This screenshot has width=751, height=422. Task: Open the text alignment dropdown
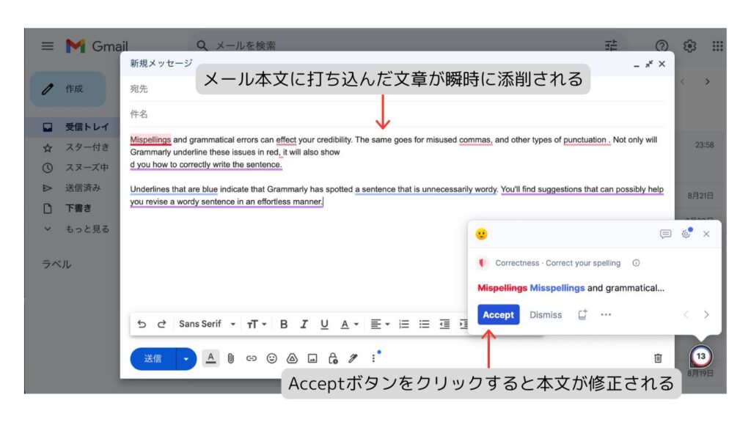(381, 324)
